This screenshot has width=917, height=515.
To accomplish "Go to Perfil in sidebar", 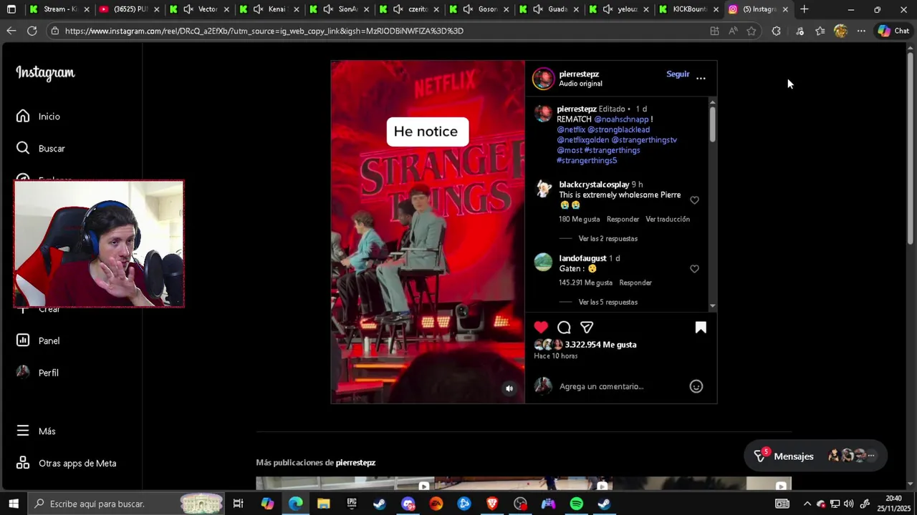I will (x=38, y=373).
